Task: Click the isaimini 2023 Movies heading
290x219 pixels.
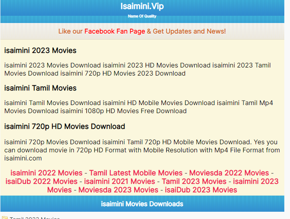Action: click(x=40, y=51)
